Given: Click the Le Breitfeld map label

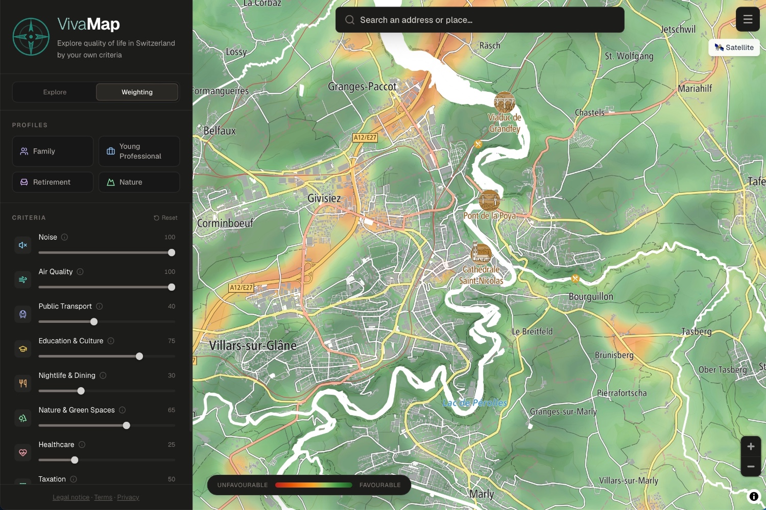Looking at the screenshot, I should pyautogui.click(x=533, y=331).
